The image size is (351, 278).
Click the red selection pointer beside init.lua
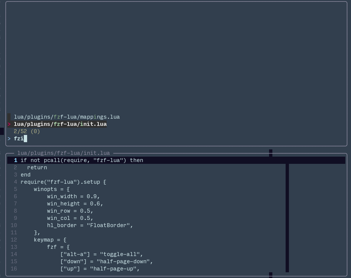(9, 124)
